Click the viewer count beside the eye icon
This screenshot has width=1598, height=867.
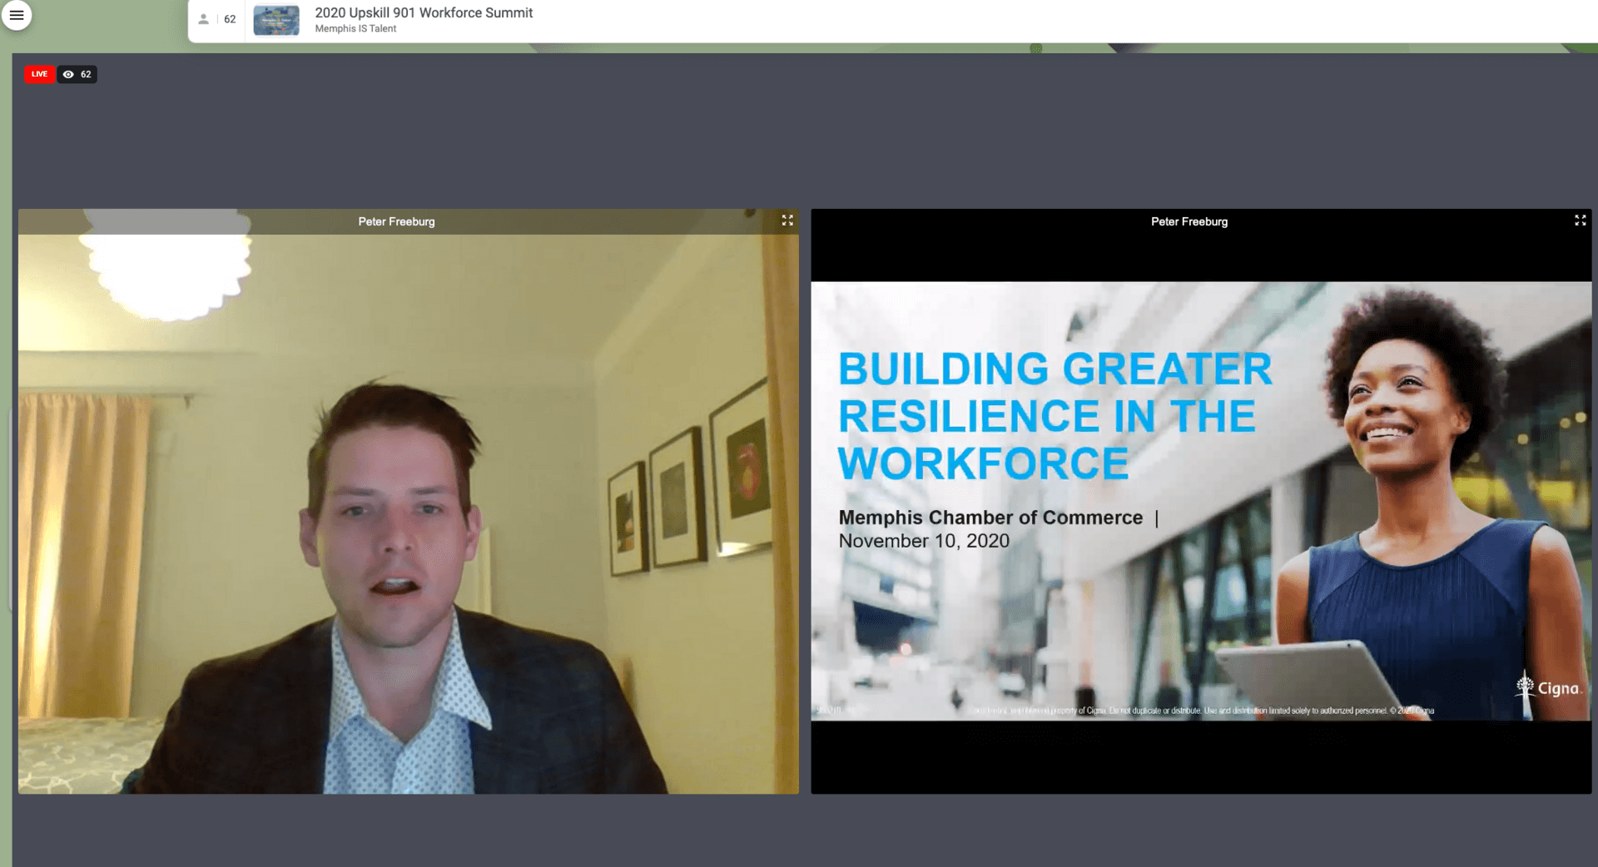click(86, 74)
